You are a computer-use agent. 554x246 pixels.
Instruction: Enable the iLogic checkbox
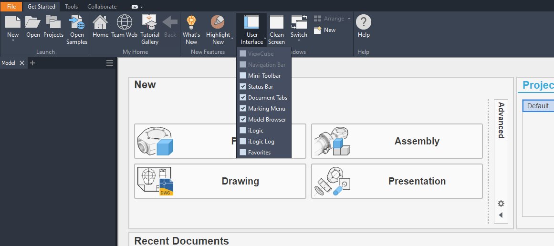pyautogui.click(x=243, y=130)
